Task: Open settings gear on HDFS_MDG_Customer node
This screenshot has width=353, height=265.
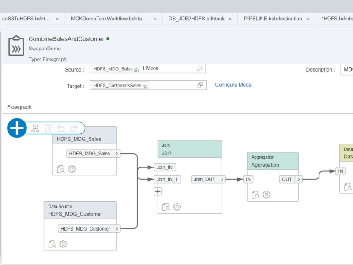Action: pyautogui.click(x=63, y=244)
